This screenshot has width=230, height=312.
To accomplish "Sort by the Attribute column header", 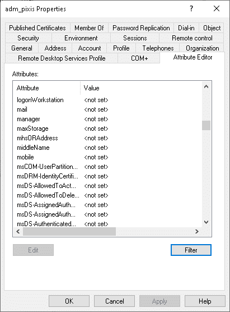I will coord(46,88).
